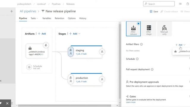This screenshot has width=190, height=107.
Task: Add a new artifact
Action: point(42,34)
